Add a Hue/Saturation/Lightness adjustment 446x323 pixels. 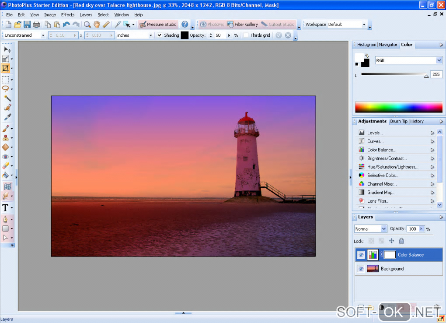392,167
